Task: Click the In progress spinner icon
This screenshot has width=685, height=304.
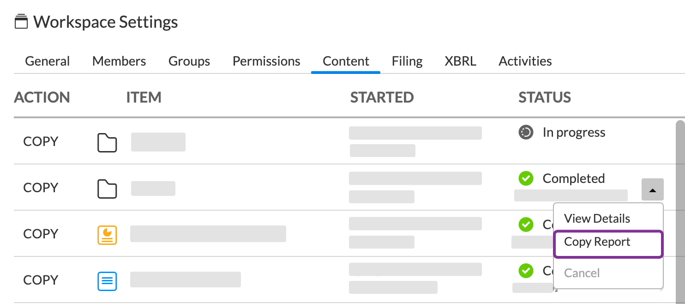Action: tap(526, 132)
